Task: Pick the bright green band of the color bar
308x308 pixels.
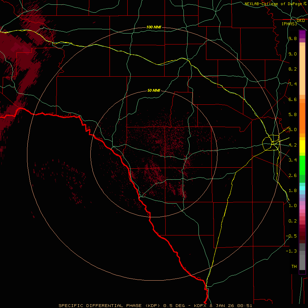Action: pos(302,165)
